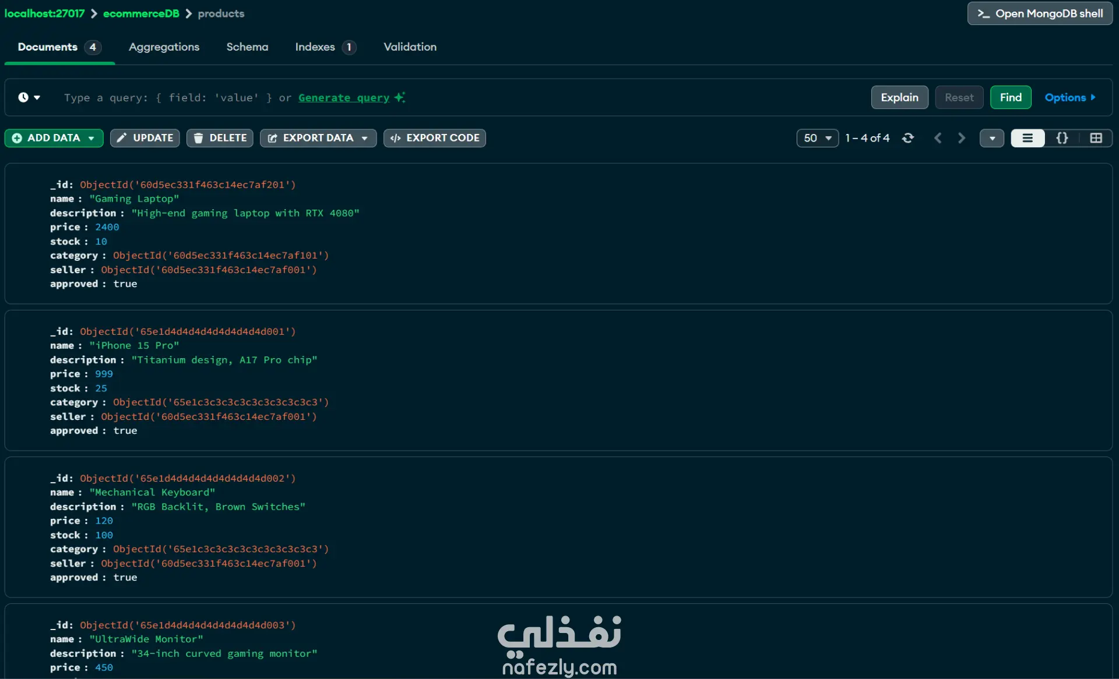Click the products collection name in breadcrumb

(x=221, y=13)
